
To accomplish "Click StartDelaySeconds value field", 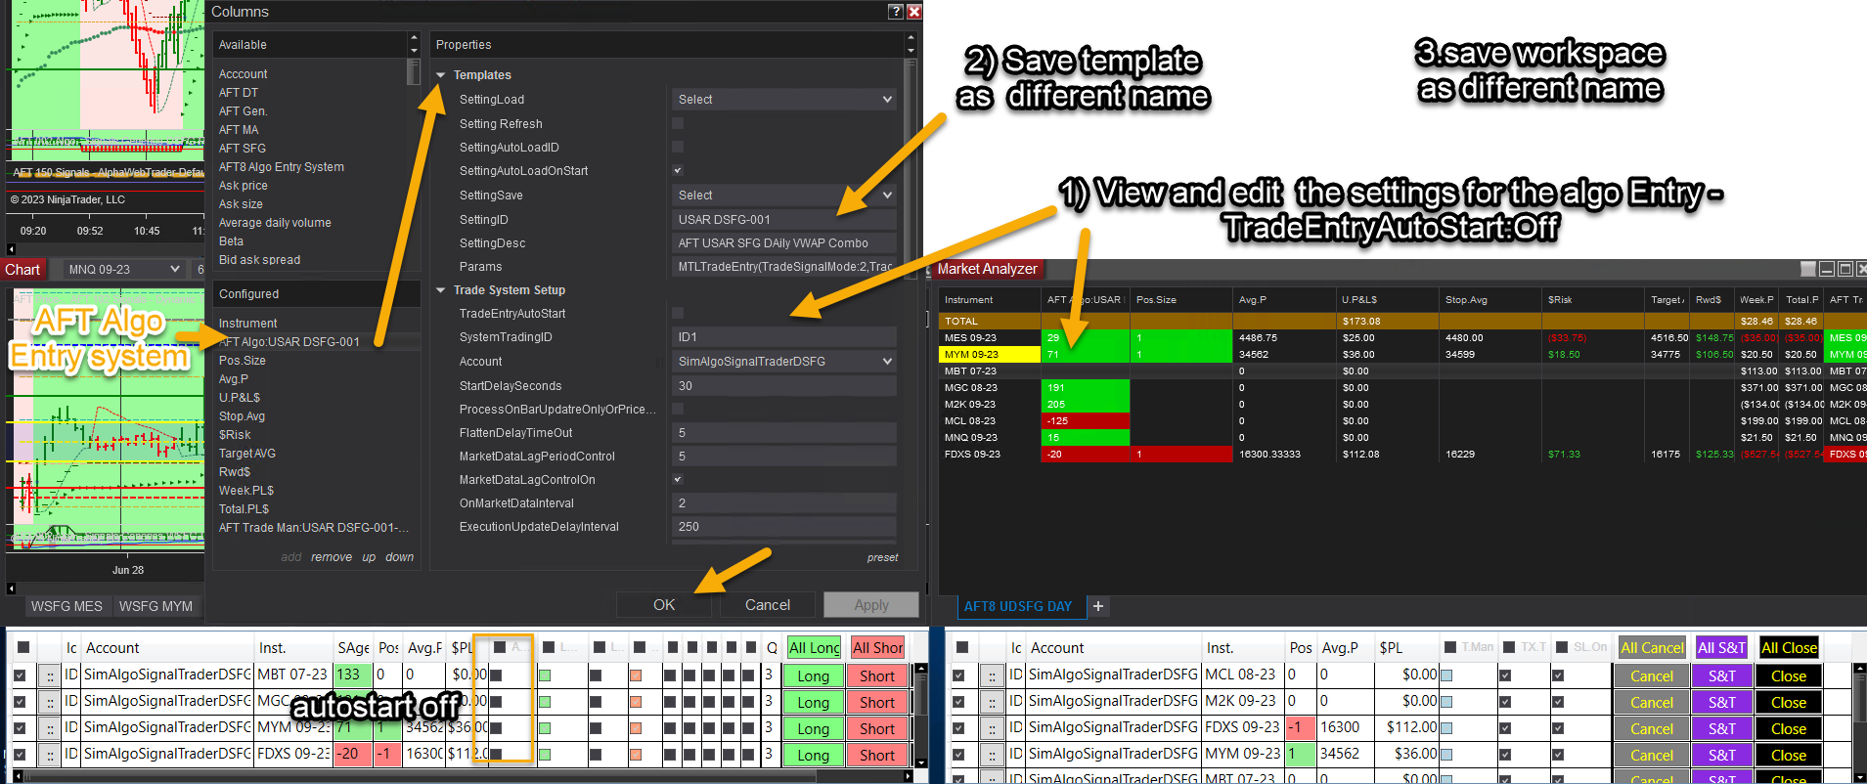I will [784, 385].
